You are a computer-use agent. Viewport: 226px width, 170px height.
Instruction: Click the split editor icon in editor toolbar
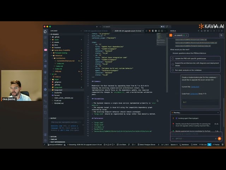point(162,31)
